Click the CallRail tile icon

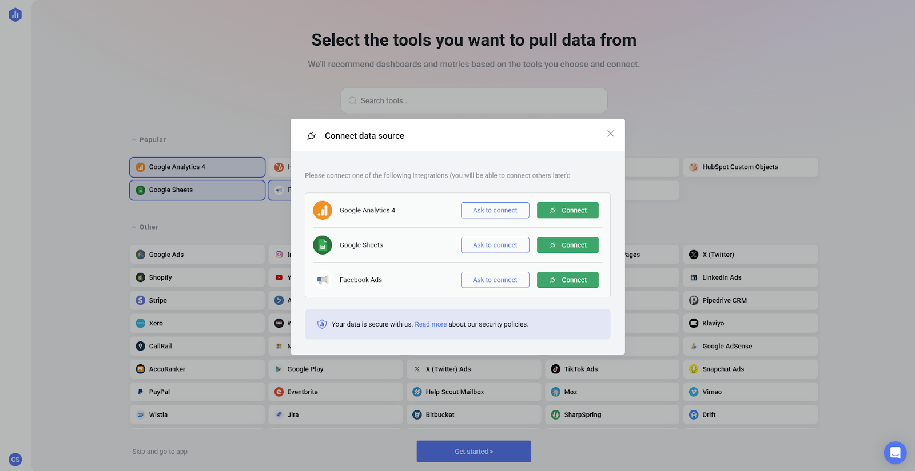[141, 346]
